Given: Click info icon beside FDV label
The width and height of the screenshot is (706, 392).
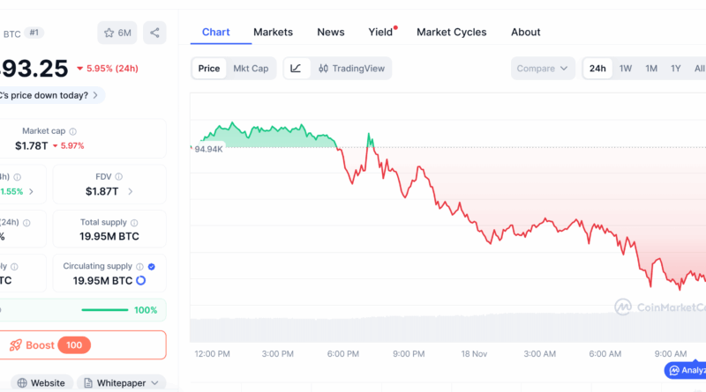Looking at the screenshot, I should 119,177.
